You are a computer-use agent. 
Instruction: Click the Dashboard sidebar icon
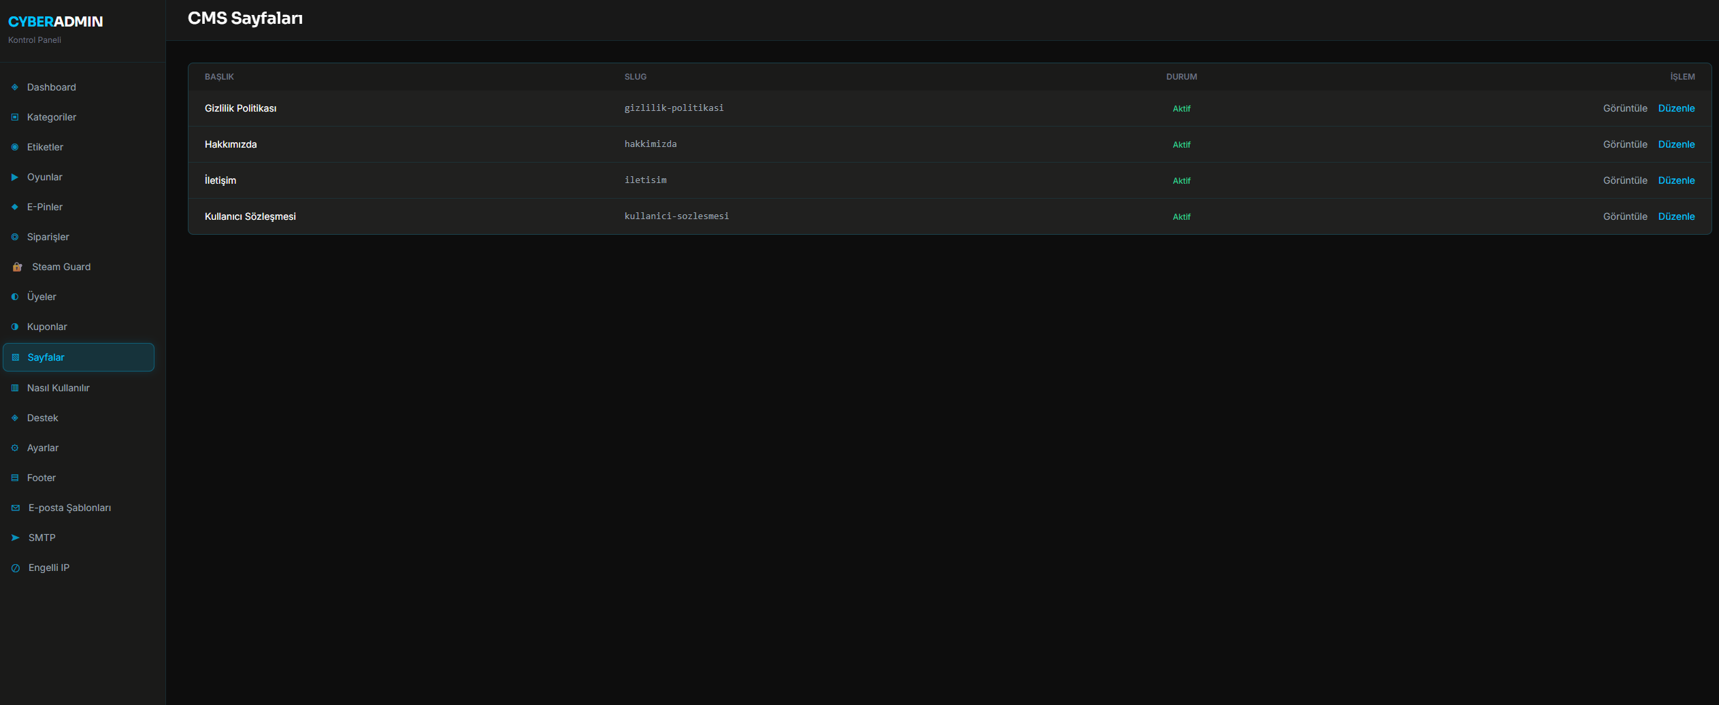tap(15, 87)
